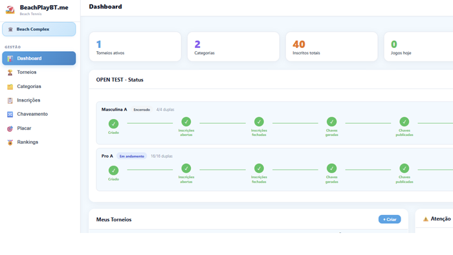Click the 4/4 duplas text
Viewport: 453px width, 255px height.
(x=165, y=110)
